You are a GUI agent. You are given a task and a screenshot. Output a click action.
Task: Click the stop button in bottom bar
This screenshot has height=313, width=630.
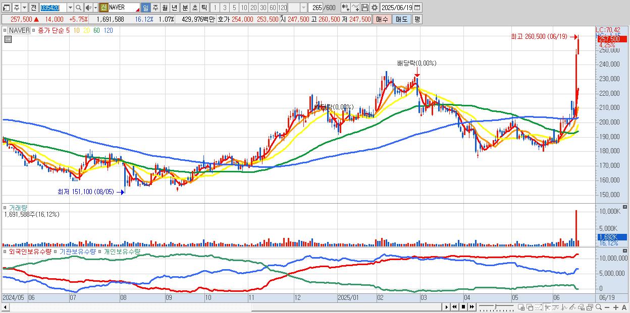point(463,307)
